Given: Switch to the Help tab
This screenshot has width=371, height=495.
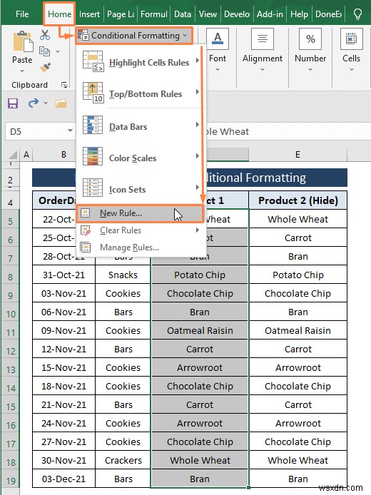Looking at the screenshot, I should coord(299,14).
